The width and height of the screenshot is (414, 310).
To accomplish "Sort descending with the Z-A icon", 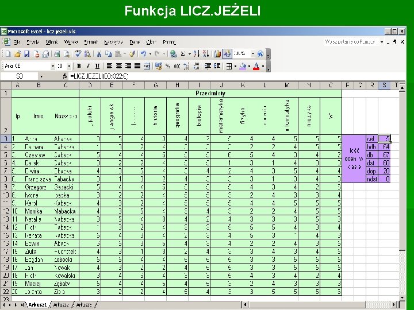I will point(206,54).
